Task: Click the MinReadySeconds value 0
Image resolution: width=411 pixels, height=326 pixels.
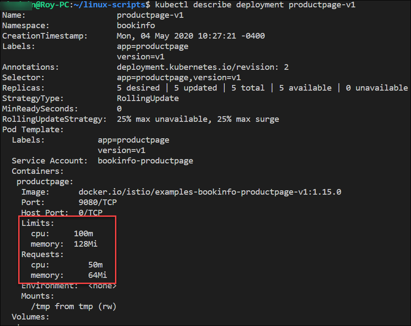Action: pyautogui.click(x=119, y=109)
